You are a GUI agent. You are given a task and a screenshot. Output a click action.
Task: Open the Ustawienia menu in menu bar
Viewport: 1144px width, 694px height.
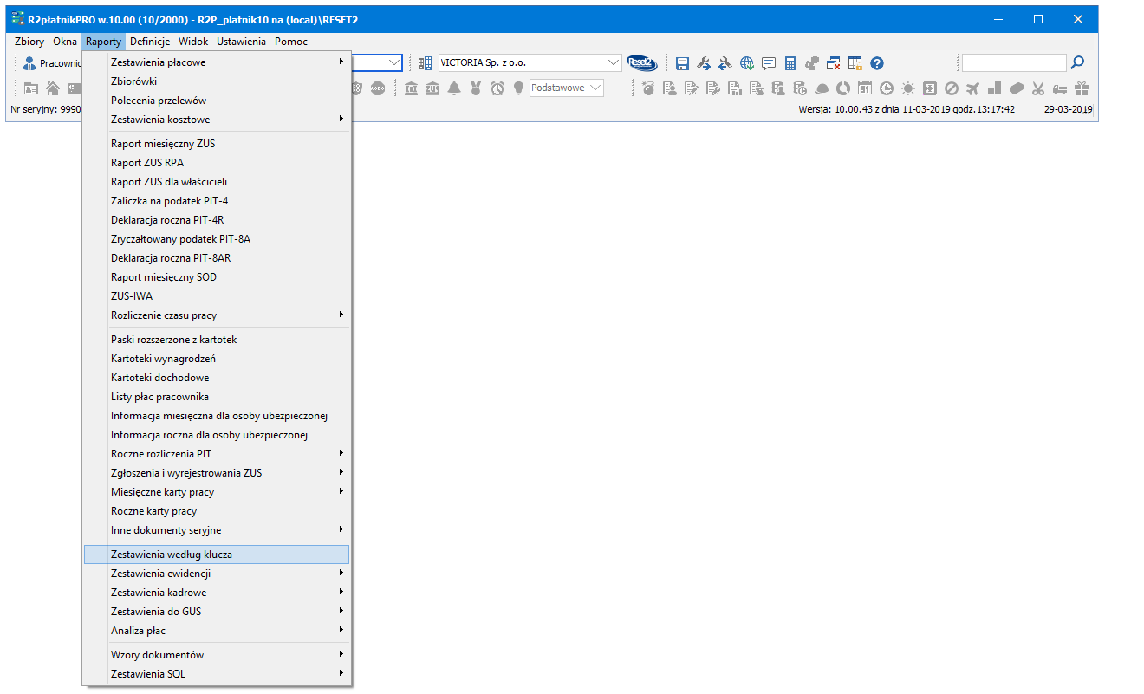point(241,42)
